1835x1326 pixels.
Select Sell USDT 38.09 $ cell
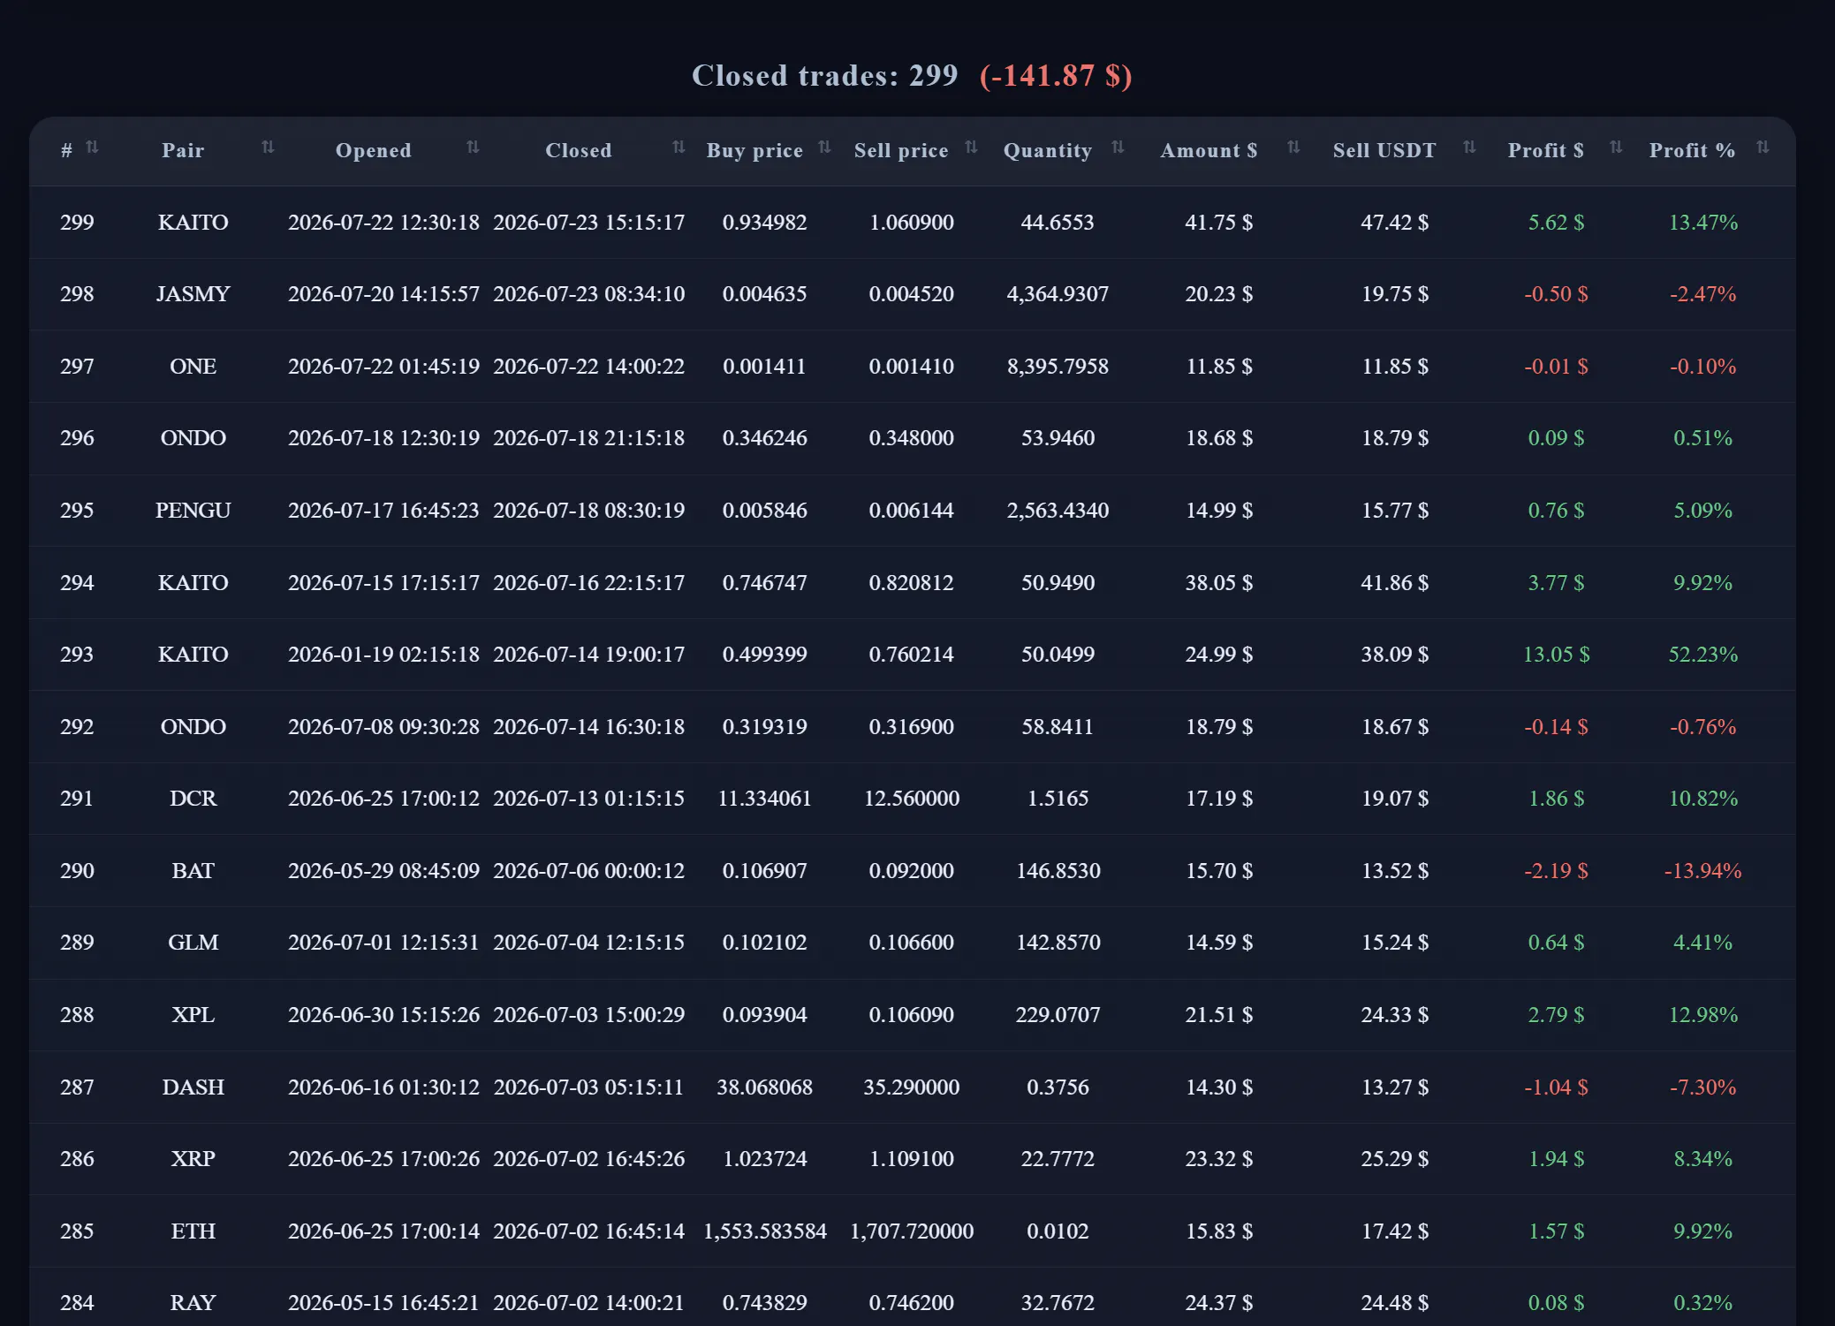1394,655
